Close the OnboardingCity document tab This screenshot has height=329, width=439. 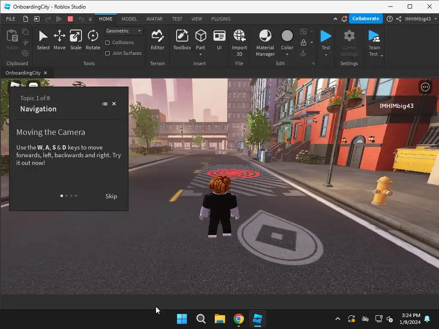pos(45,73)
